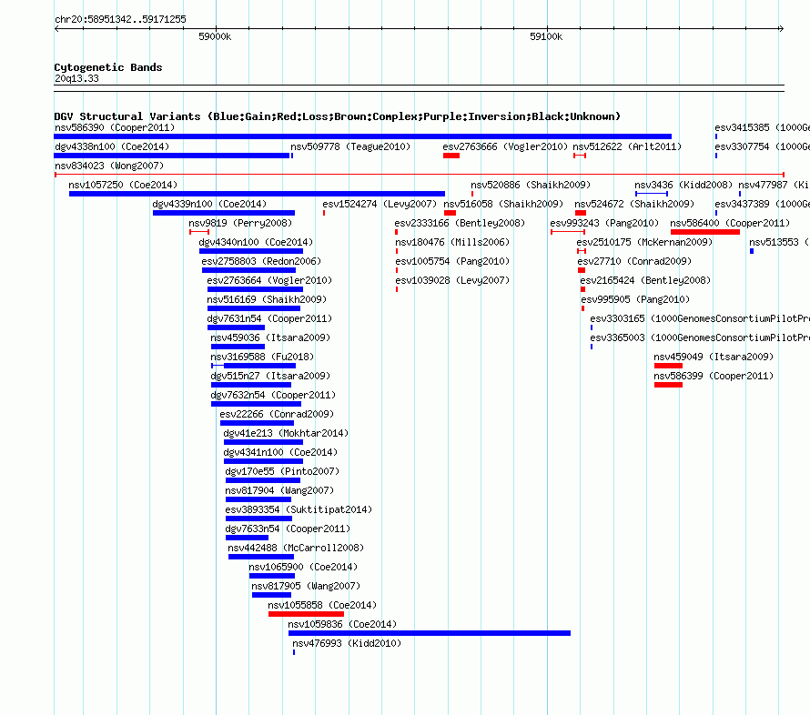Screen dimensions: 810x715
Task: Select esv27710 (Conrad2009) variant
Action: (x=634, y=261)
